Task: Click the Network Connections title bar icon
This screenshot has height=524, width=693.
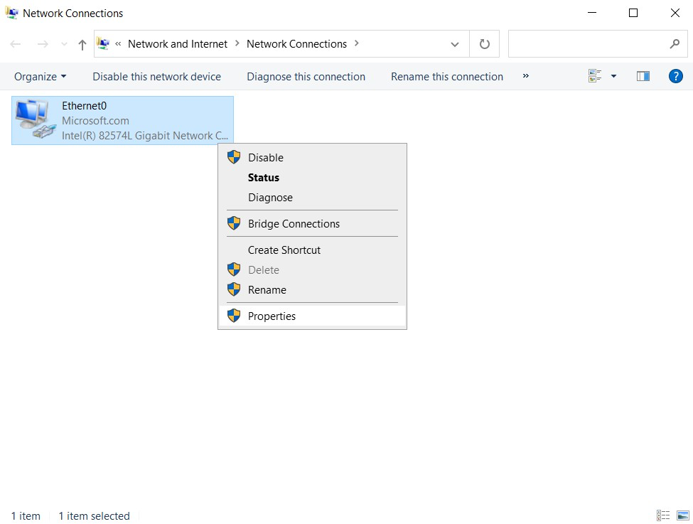Action: click(x=11, y=13)
